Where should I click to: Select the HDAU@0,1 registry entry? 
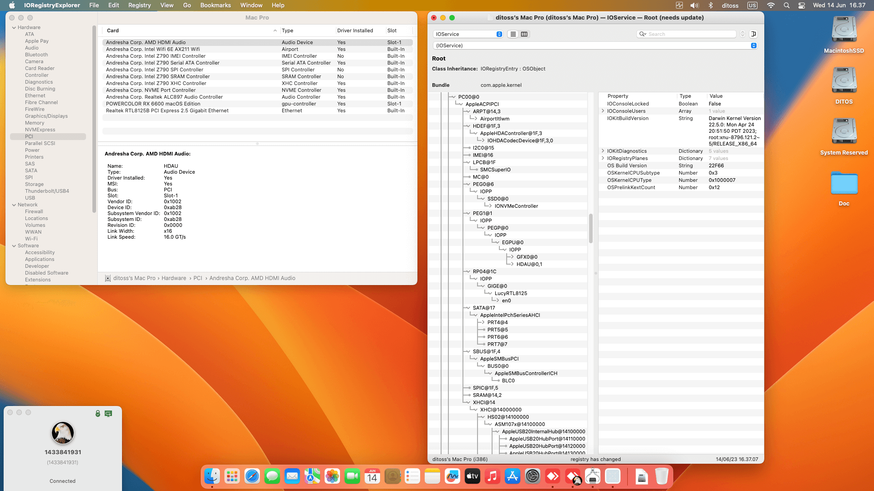click(529, 264)
